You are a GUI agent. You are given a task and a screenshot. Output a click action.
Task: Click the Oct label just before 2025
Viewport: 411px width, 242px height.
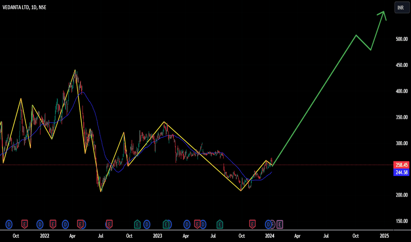pyautogui.click(x=355, y=236)
